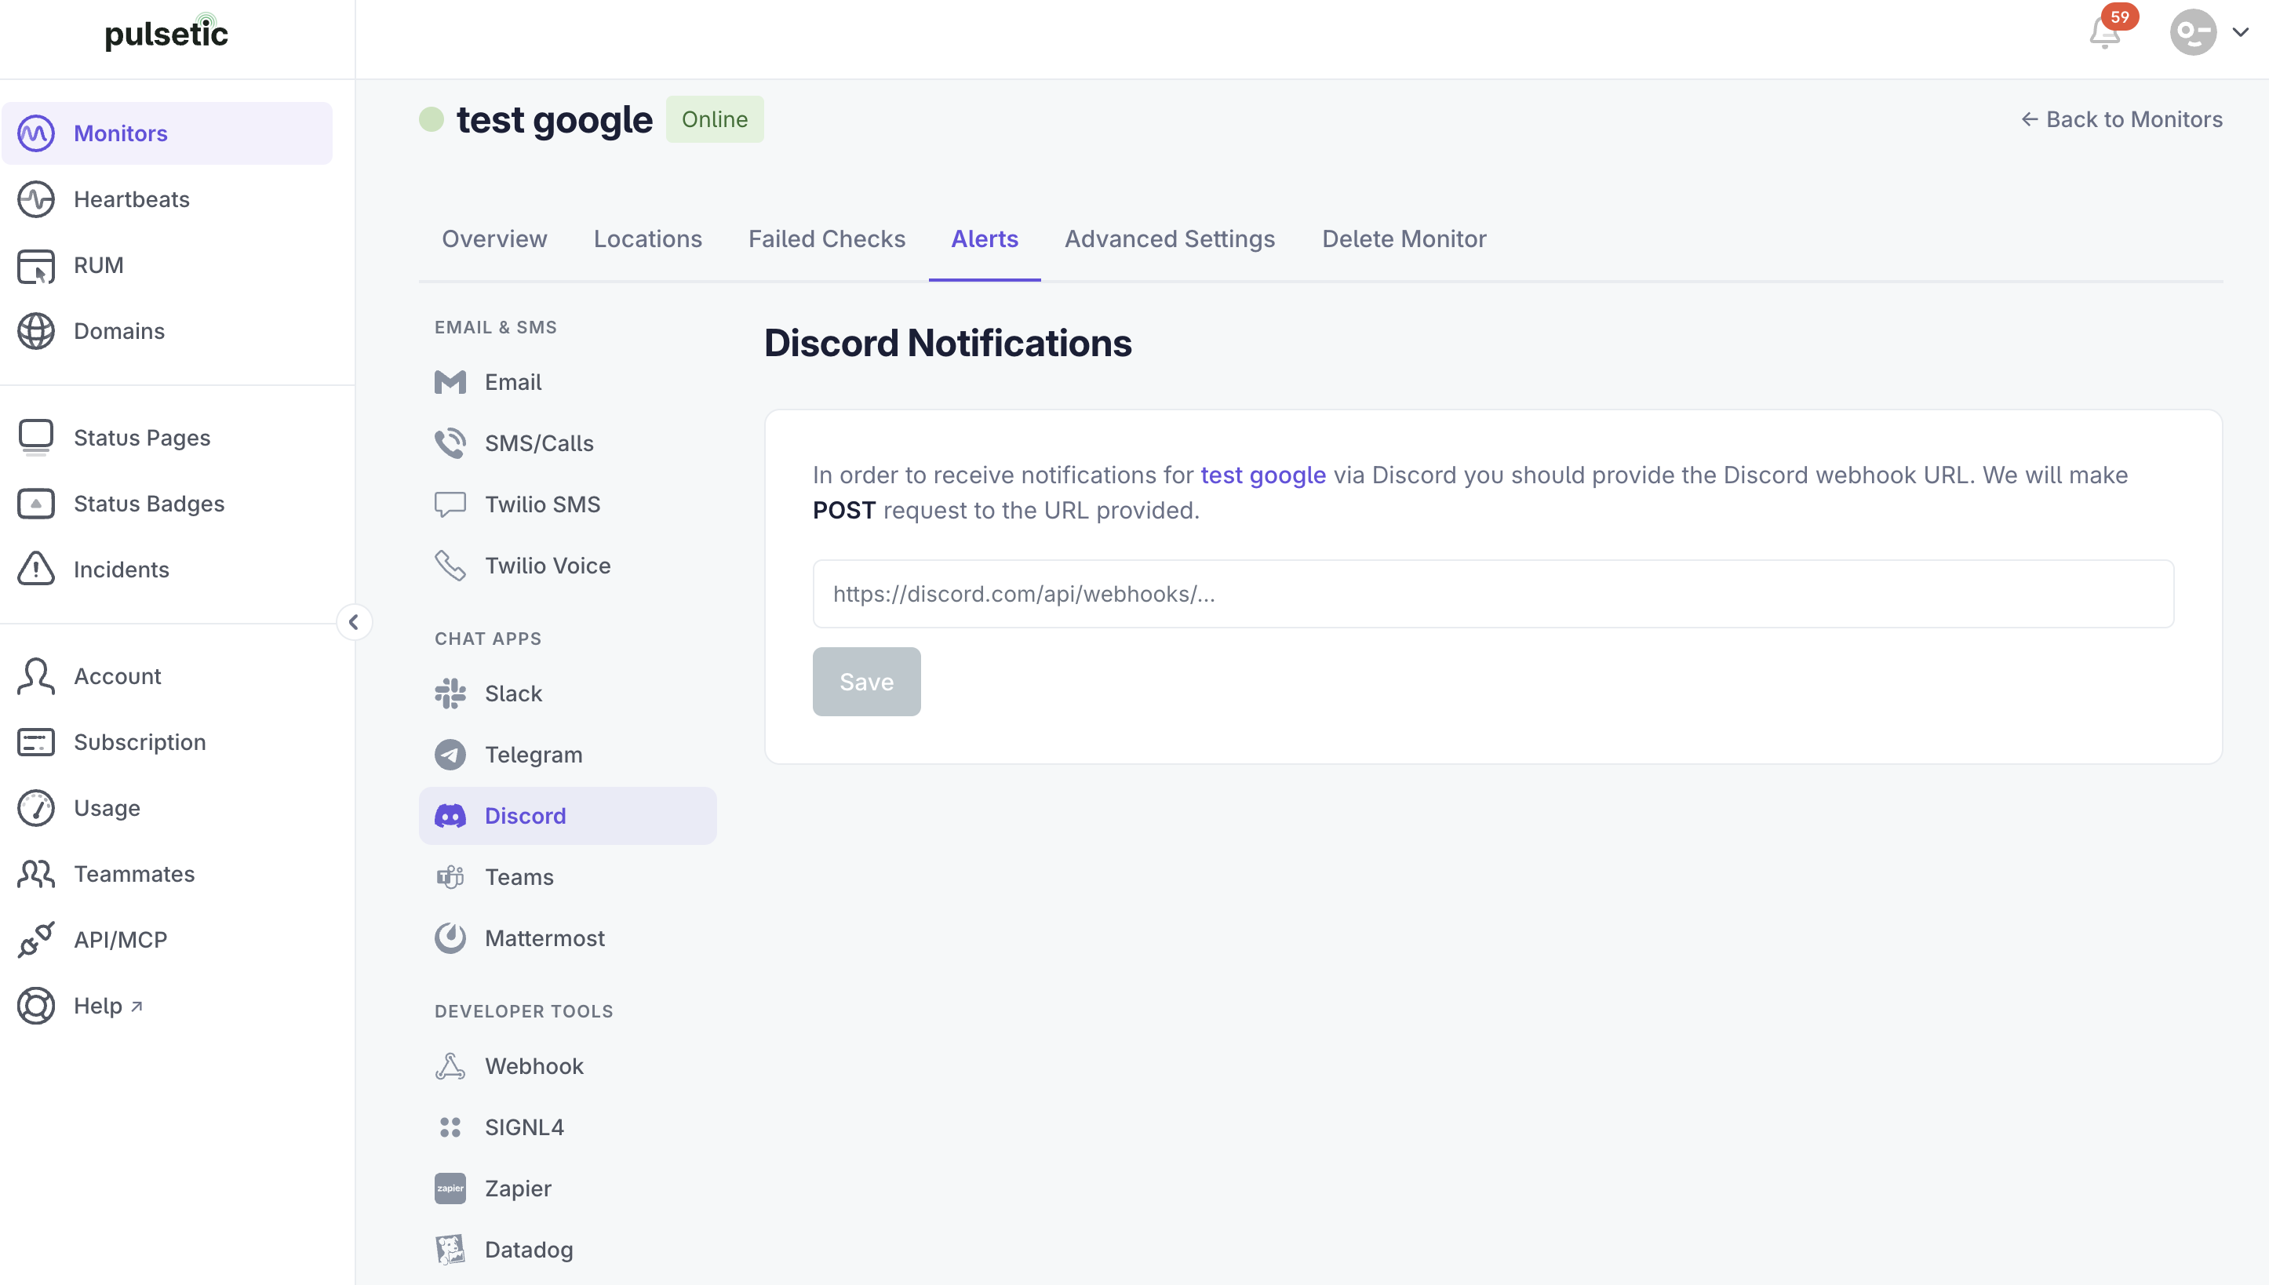Click the Usage gauge icon
Viewport: 2269px width, 1285px height.
(36, 808)
